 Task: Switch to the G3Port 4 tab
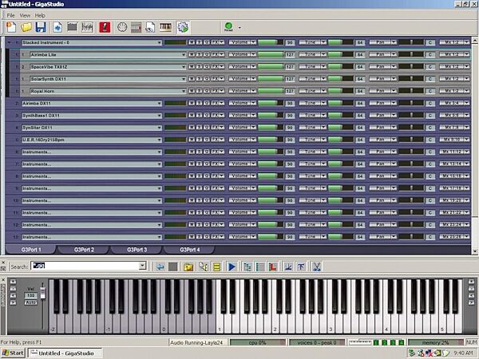pyautogui.click(x=190, y=250)
